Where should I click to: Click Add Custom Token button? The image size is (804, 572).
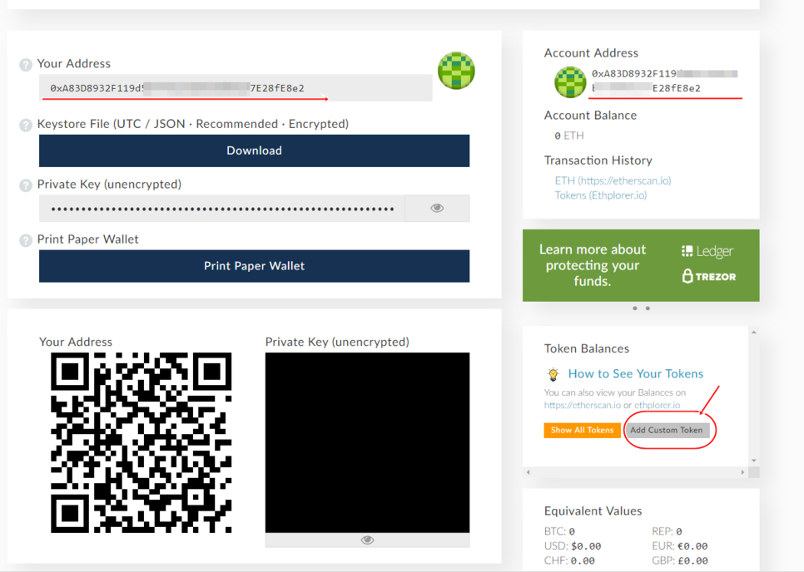pyautogui.click(x=667, y=430)
